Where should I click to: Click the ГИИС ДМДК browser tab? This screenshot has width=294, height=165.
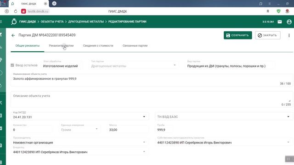28,4
